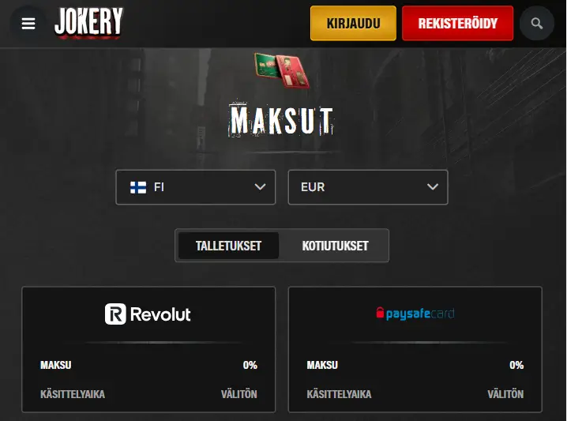The image size is (567, 421).
Task: Switch to the Kotiutukset tab
Action: [335, 246]
